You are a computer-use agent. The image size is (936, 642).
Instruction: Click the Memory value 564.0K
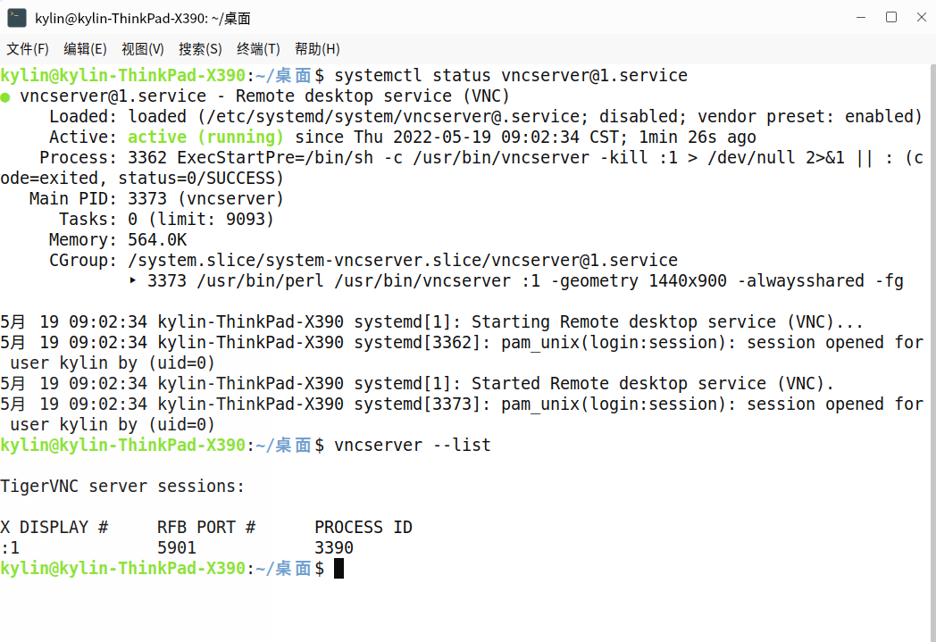157,240
